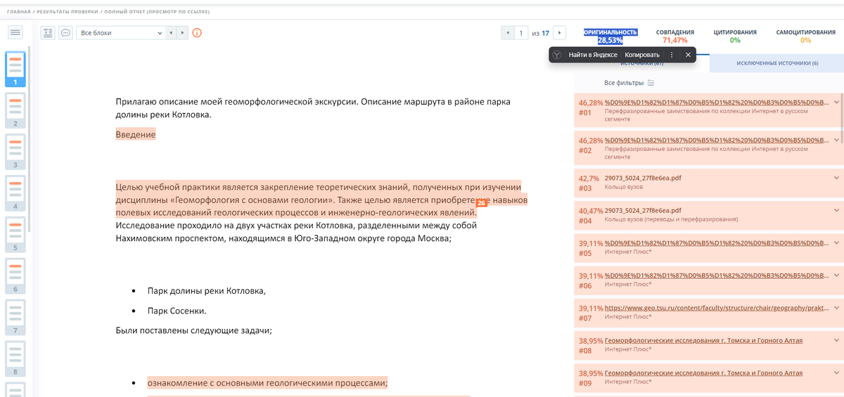Switch to the 'Источники' tab
844x397 pixels.
(642, 65)
